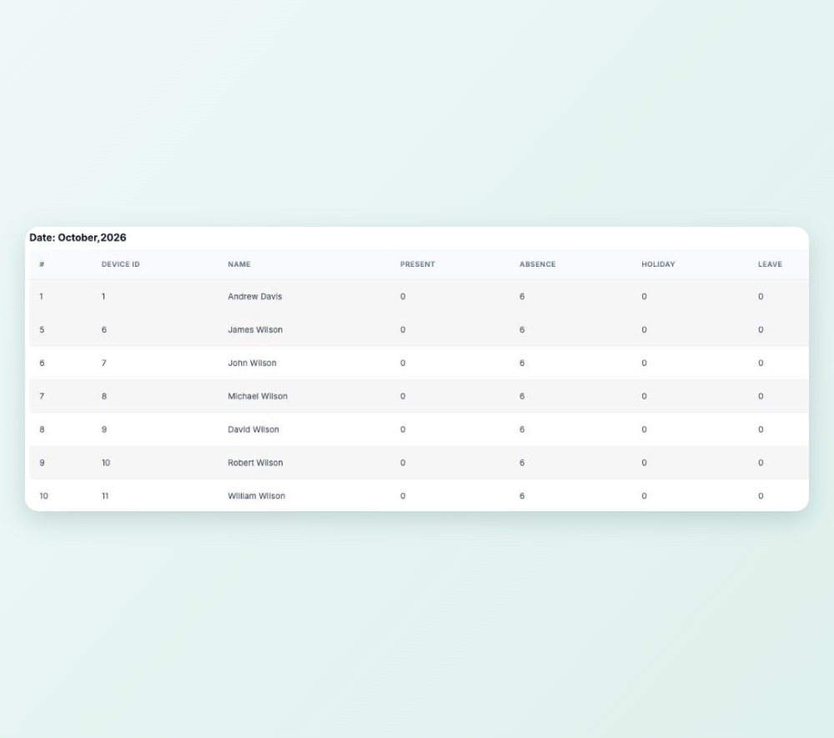
Task: Click Robert Wilson's absence count
Action: tap(522, 463)
